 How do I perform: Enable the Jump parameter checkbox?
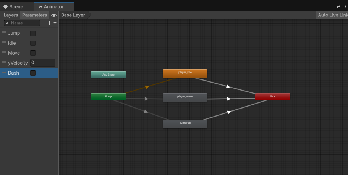[x=33, y=33]
